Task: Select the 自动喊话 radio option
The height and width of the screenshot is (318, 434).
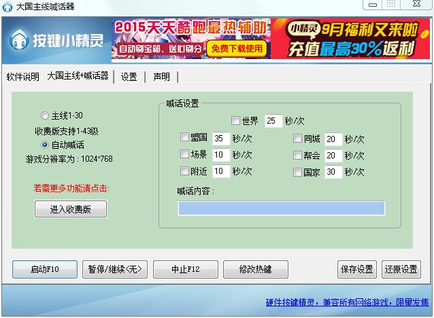Action: (x=45, y=145)
